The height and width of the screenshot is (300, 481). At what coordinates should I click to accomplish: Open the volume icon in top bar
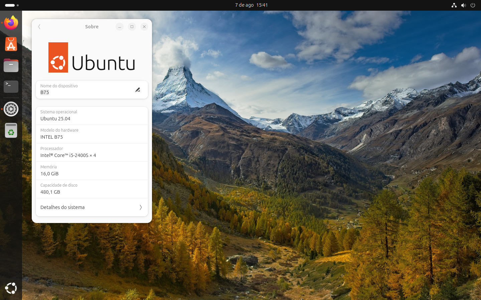pos(463,5)
